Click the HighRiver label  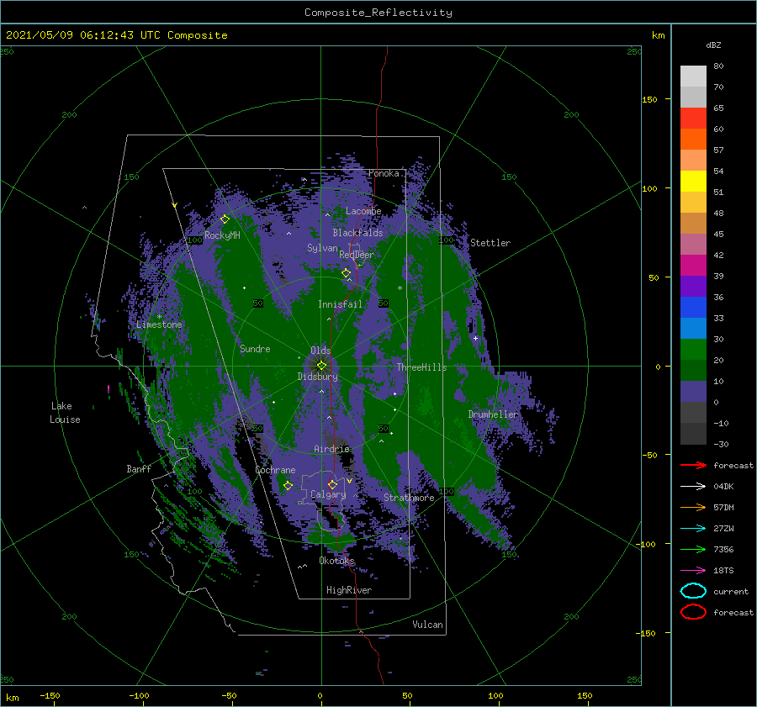pos(349,590)
